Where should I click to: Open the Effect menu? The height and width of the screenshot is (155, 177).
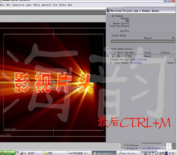coord(37,5)
